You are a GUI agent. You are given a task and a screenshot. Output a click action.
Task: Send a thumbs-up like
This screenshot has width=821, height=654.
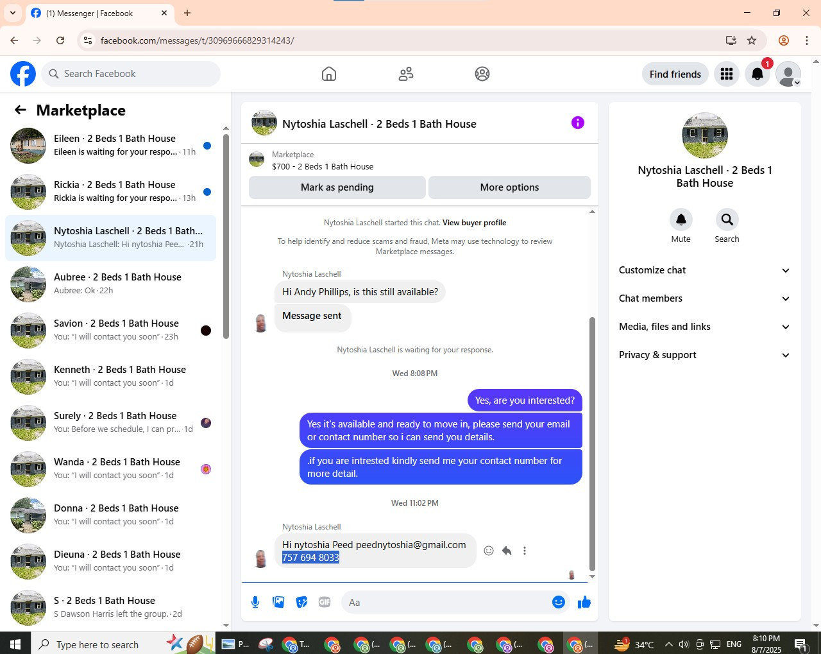coord(584,602)
